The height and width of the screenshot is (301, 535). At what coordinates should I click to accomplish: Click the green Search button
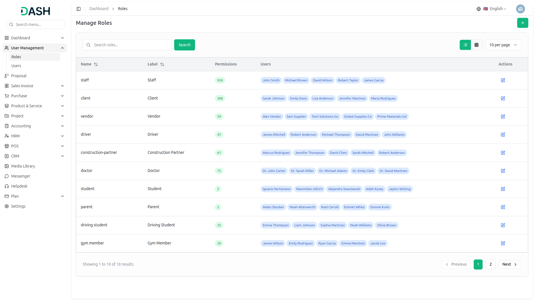click(184, 45)
